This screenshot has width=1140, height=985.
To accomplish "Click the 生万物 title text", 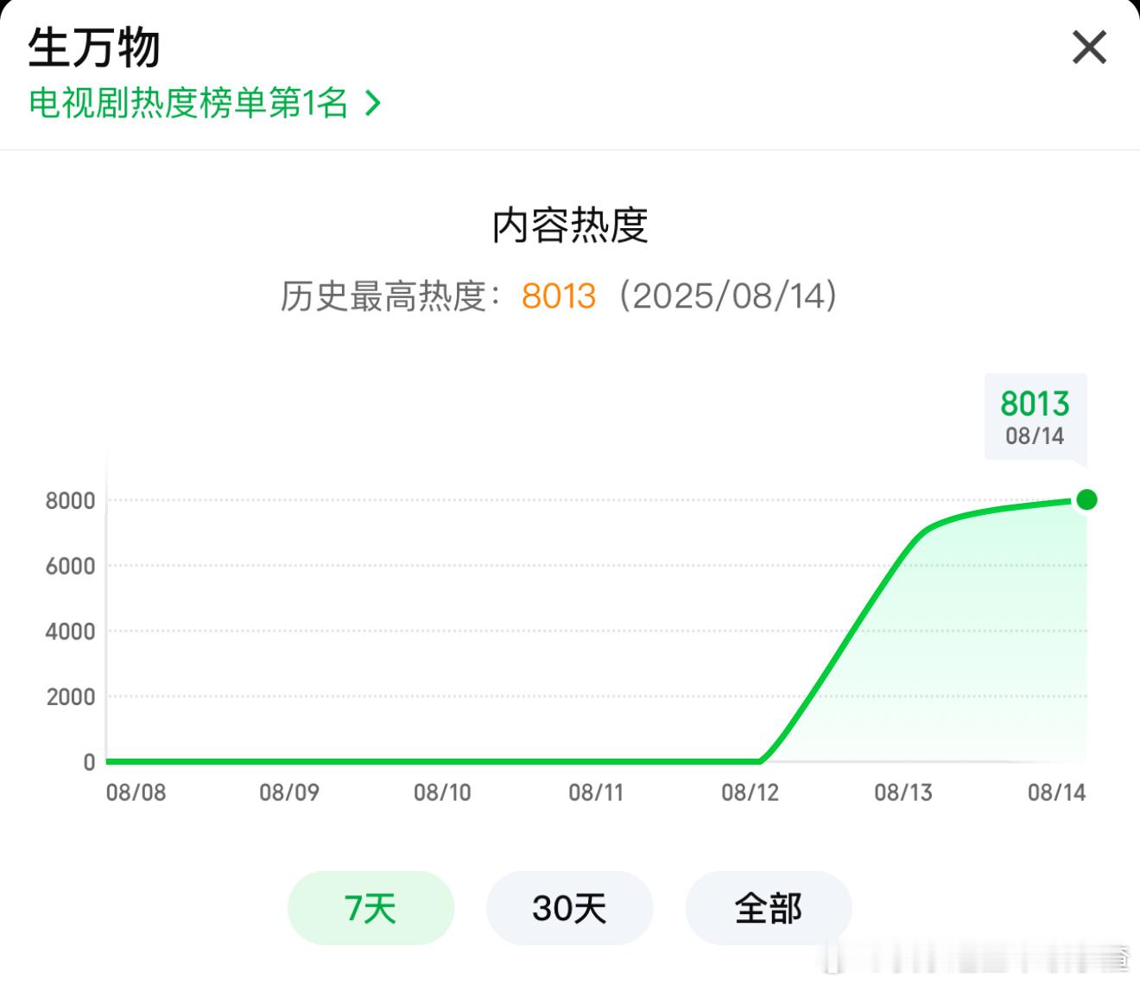I will pyautogui.click(x=94, y=48).
